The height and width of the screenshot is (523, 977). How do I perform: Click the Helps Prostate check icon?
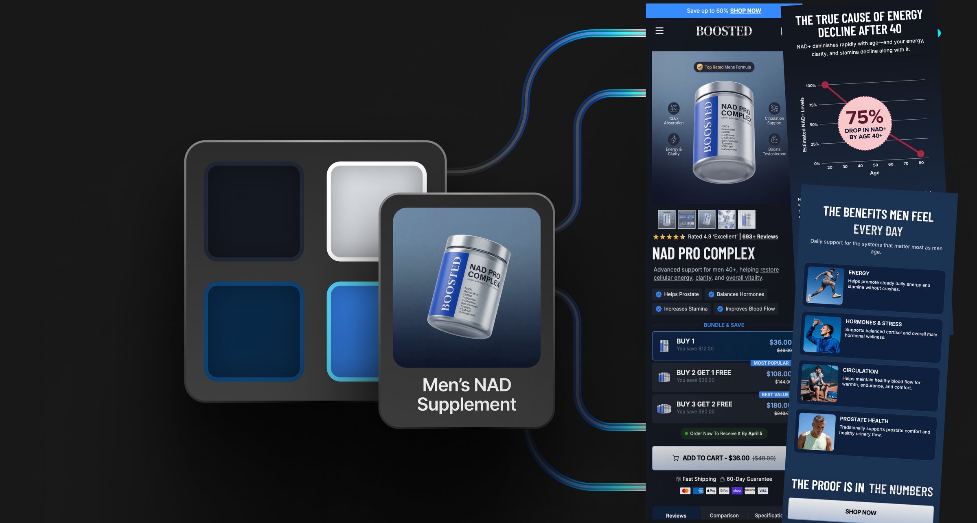[659, 294]
